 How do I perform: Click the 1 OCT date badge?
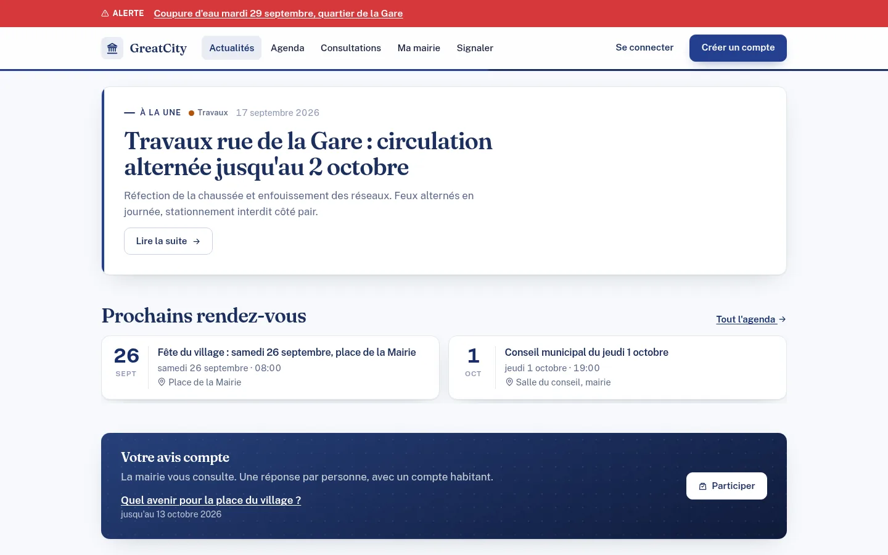point(473,361)
